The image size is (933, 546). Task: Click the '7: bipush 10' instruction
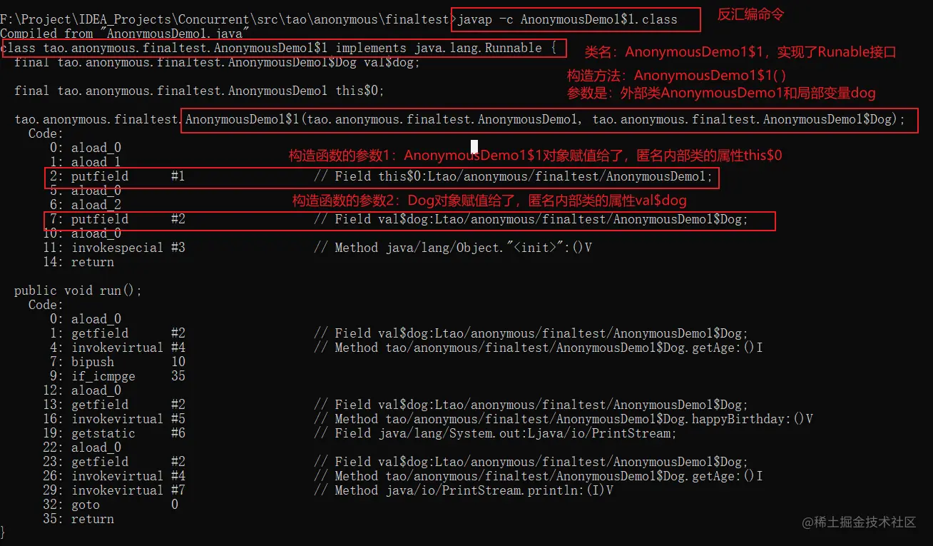[x=118, y=362]
